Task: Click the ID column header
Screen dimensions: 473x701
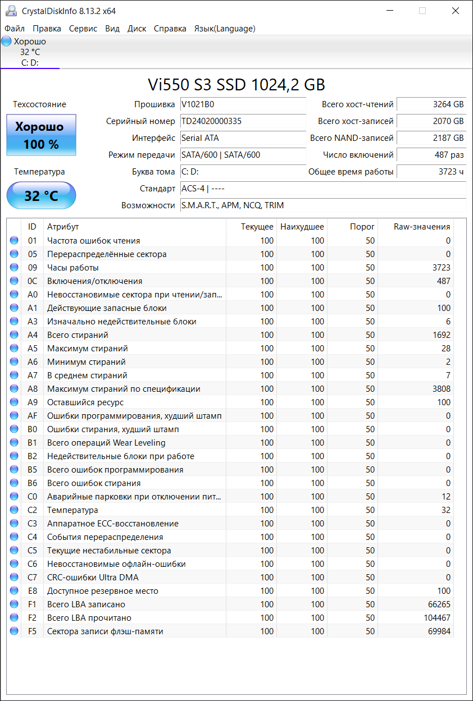Action: click(x=32, y=227)
